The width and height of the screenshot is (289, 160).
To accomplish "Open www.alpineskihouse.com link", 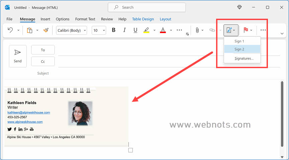I will point(25,122).
